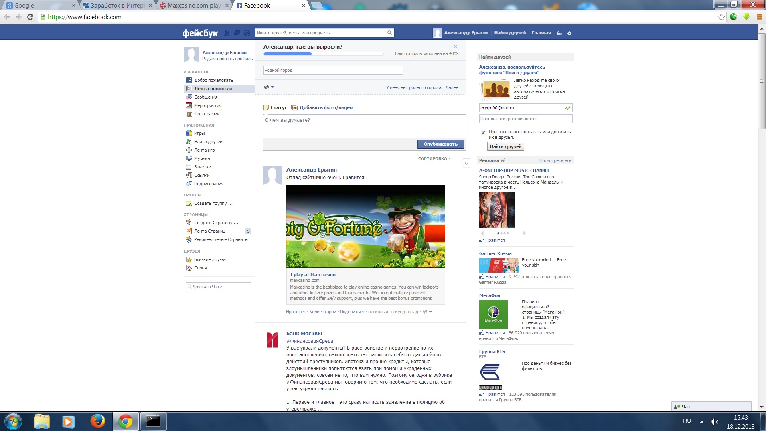The height and width of the screenshot is (431, 766).
Task: Click Найти друзей button in right panel
Action: (x=505, y=146)
